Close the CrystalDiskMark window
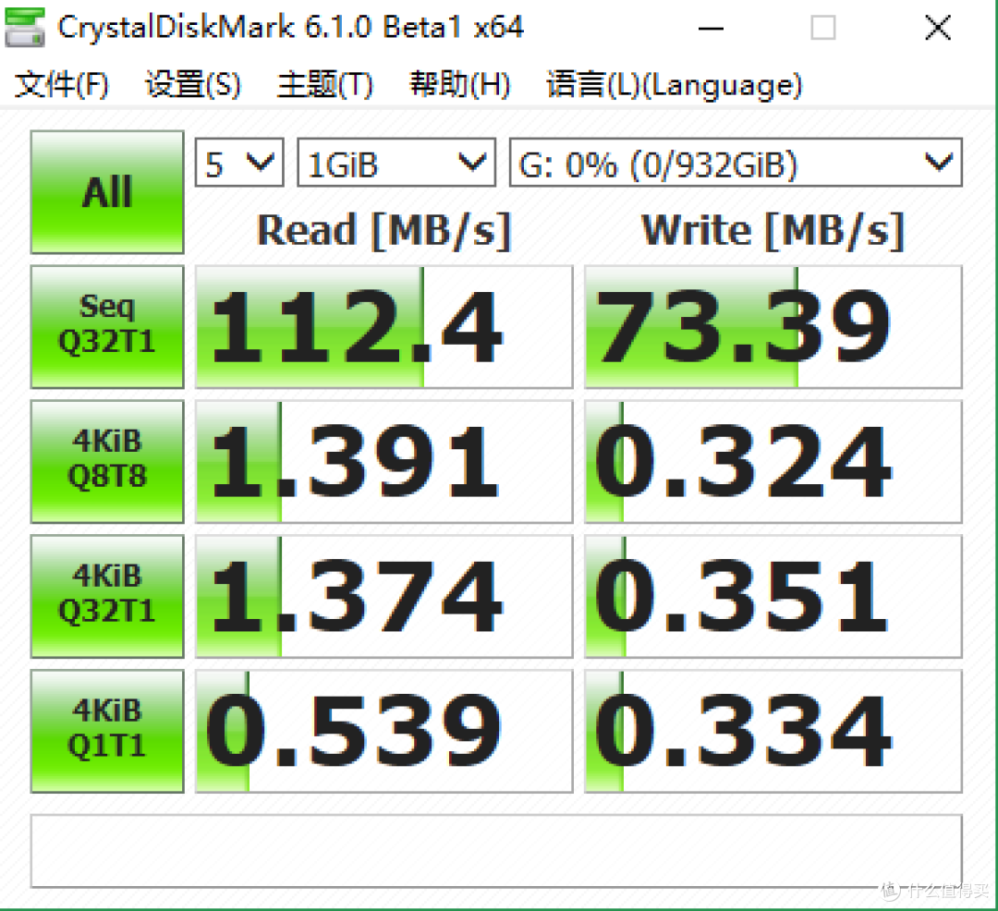The height and width of the screenshot is (911, 998). point(938,28)
